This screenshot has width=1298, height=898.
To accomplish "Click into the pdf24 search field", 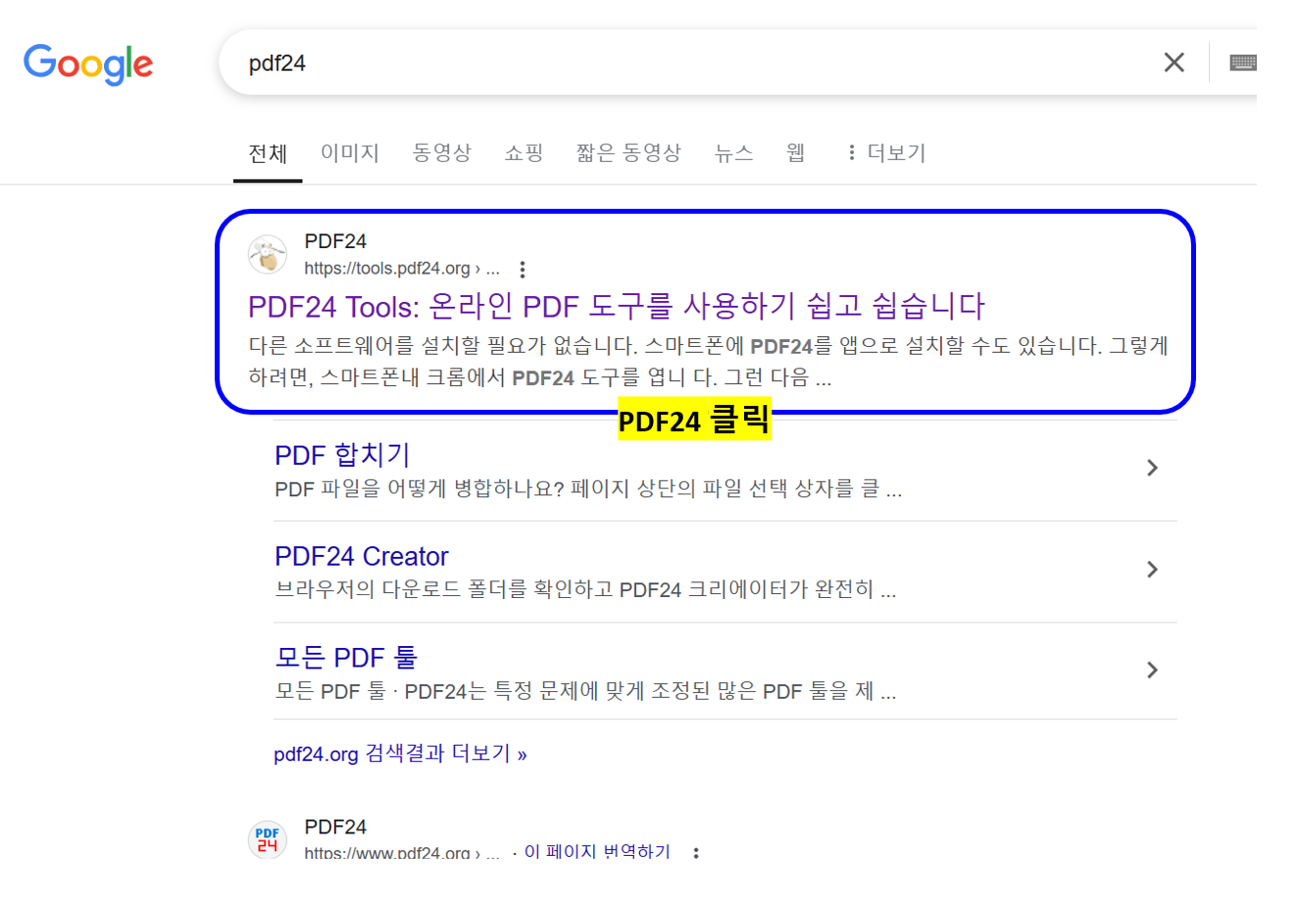I will [686, 63].
